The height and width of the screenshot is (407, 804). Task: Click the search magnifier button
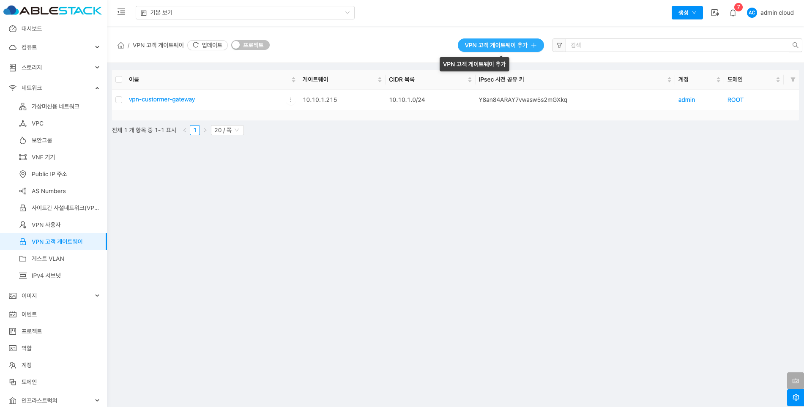795,45
